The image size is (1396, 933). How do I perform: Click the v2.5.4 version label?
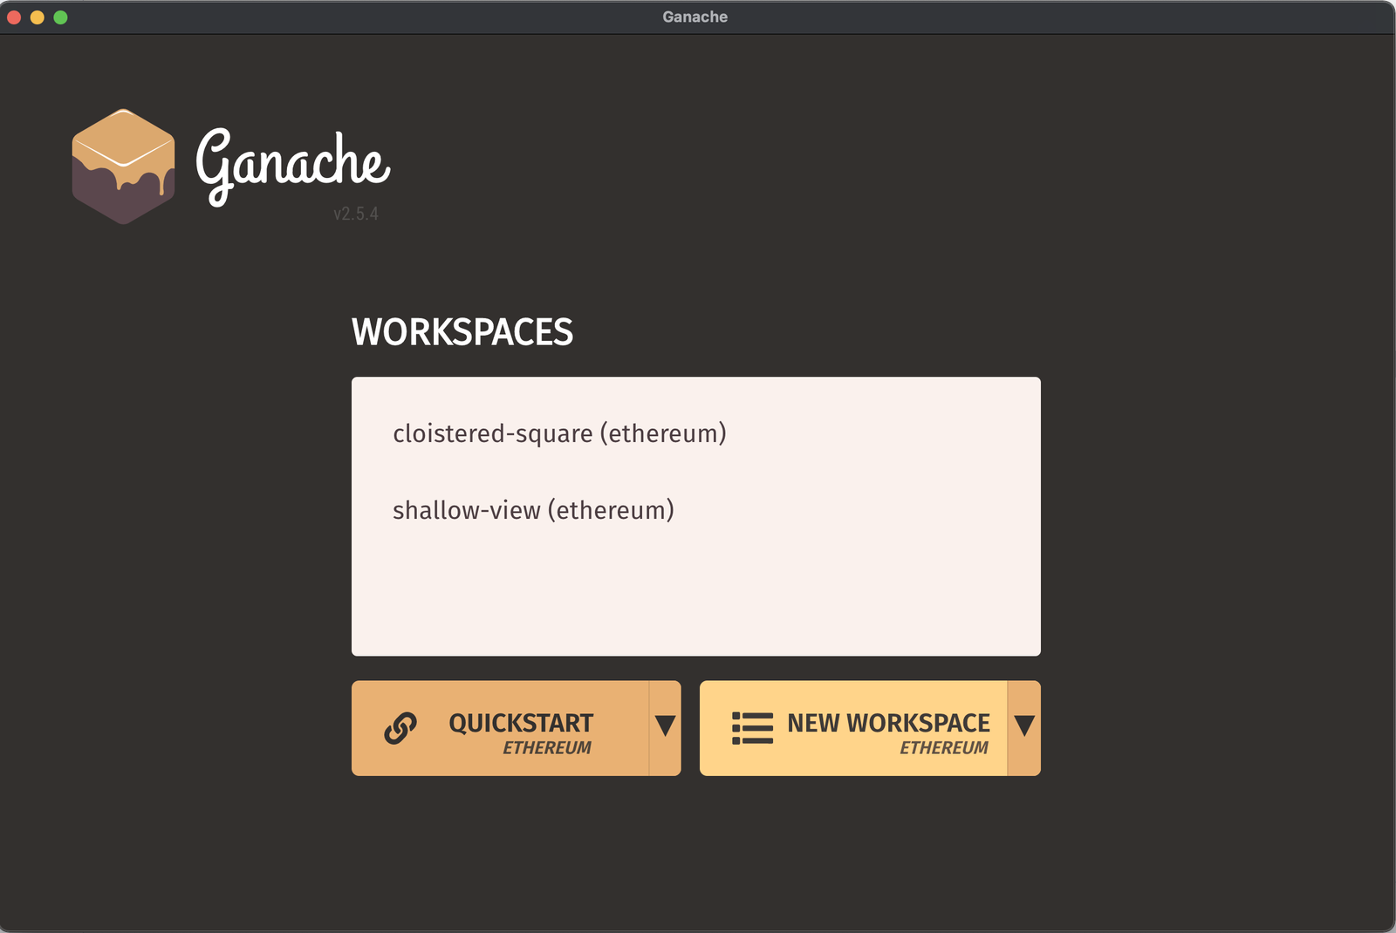tap(356, 214)
